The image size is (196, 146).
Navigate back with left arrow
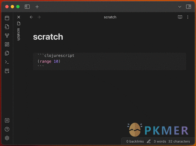(31, 17)
